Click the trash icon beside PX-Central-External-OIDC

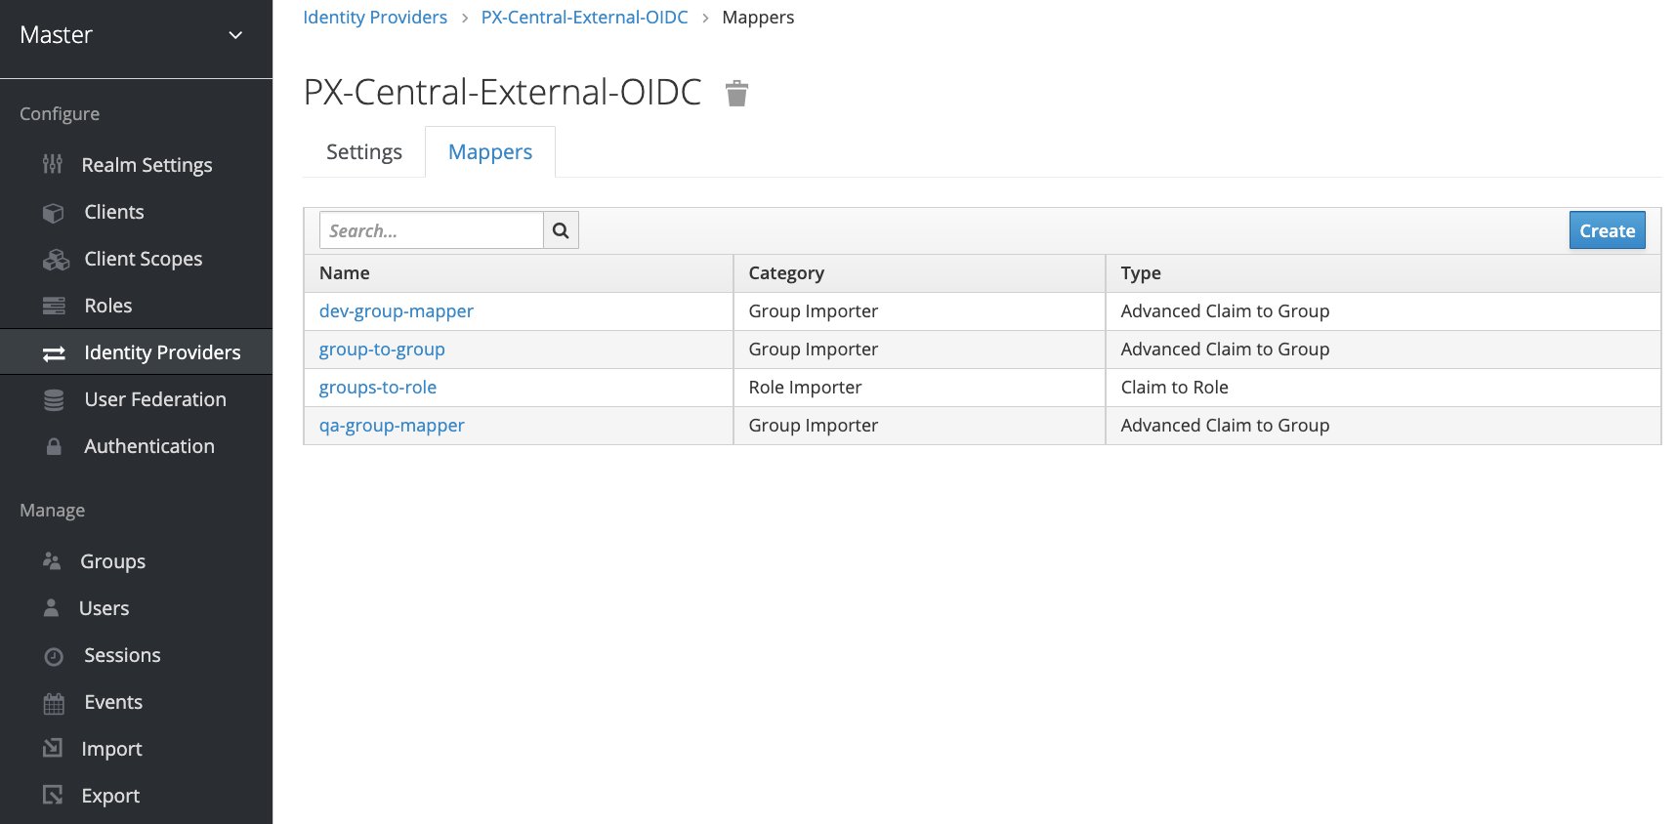(x=736, y=94)
